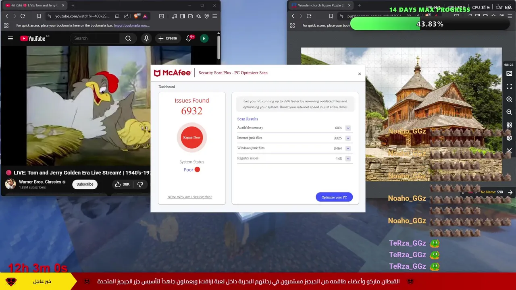Activate YouTube voice search microphone
The width and height of the screenshot is (516, 290).
point(146,38)
